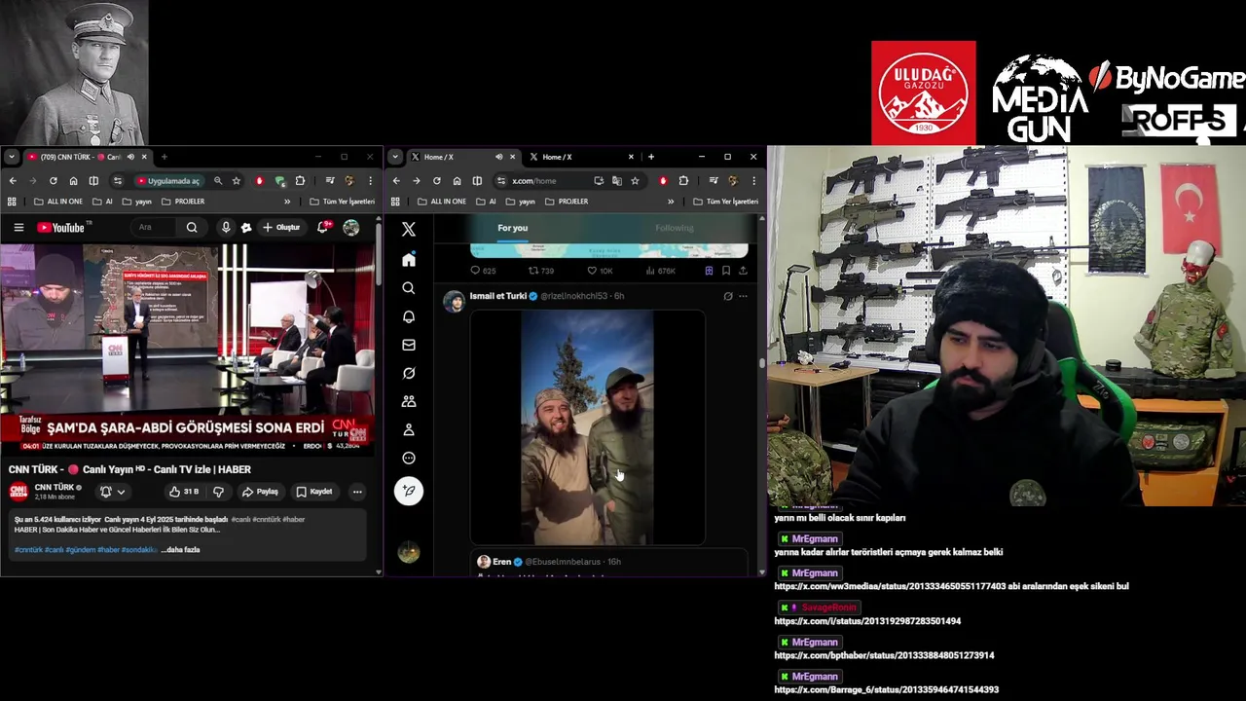Open Chrome three-dot menu in YouTube window
Viewport: 1246px width, 701px height.
click(x=370, y=181)
